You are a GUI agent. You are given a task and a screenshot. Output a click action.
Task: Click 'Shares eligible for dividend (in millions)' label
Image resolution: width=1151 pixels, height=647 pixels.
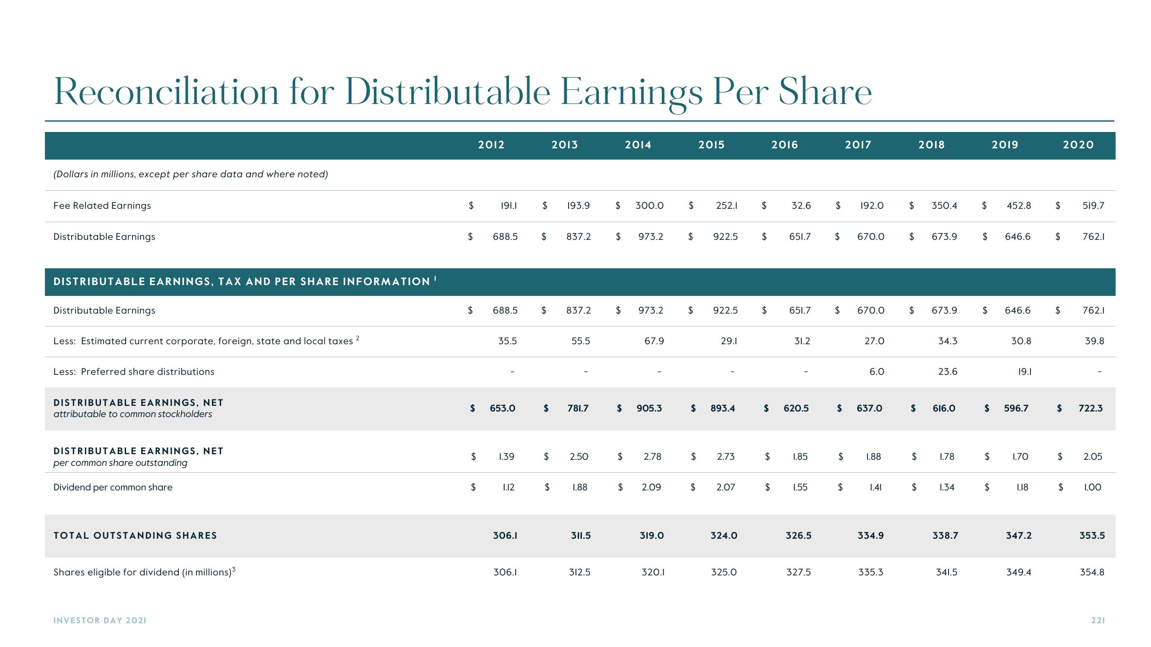(144, 572)
